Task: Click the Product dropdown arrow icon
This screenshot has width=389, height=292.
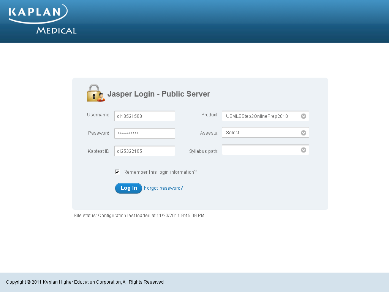Action: (304, 116)
